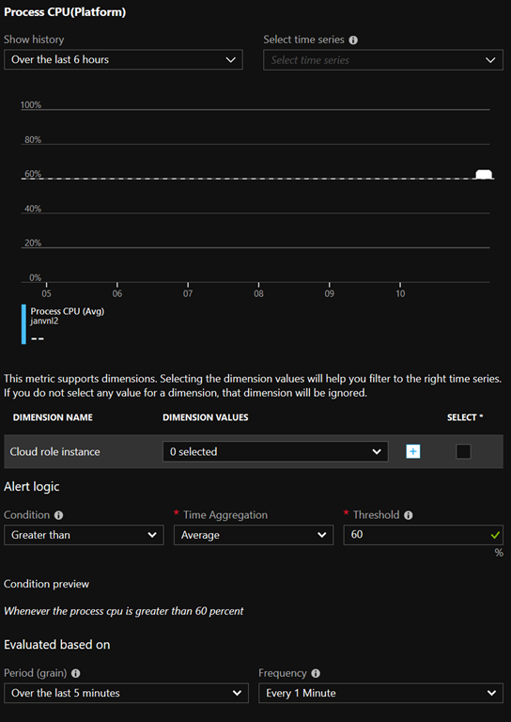The height and width of the screenshot is (722, 511).
Task: Open the Show history dropdown
Action: coord(123,60)
